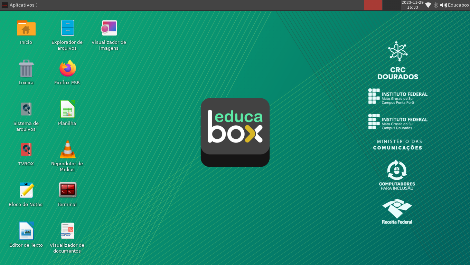Viewport: 470px width, 265px height.
Task: Select the "Firefox ESR" label text
Action: pyautogui.click(x=67, y=83)
